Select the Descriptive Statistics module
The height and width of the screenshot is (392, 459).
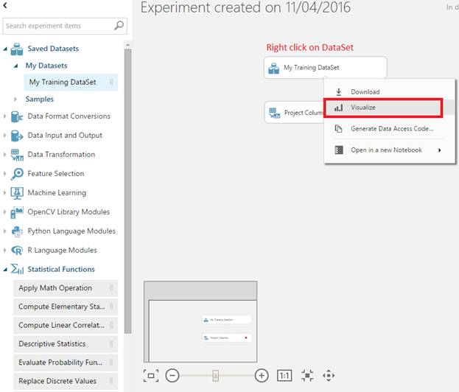click(x=66, y=344)
